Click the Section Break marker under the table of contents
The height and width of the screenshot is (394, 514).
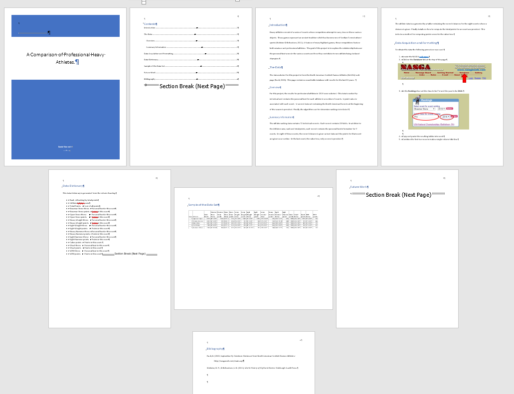(192, 86)
